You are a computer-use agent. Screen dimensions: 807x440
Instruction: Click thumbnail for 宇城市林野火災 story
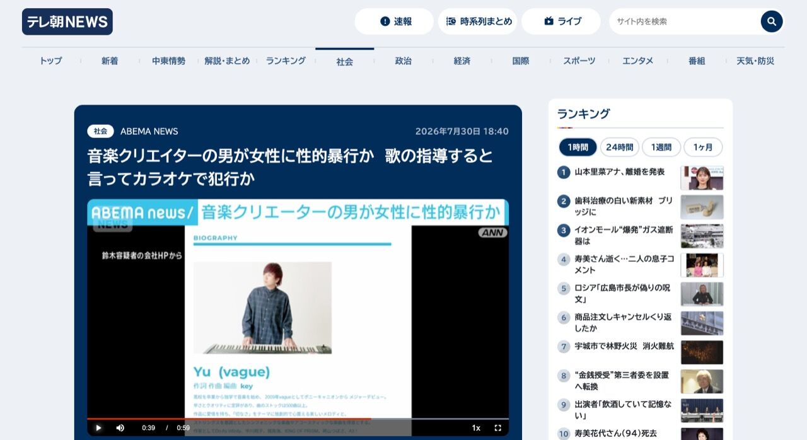pos(702,352)
